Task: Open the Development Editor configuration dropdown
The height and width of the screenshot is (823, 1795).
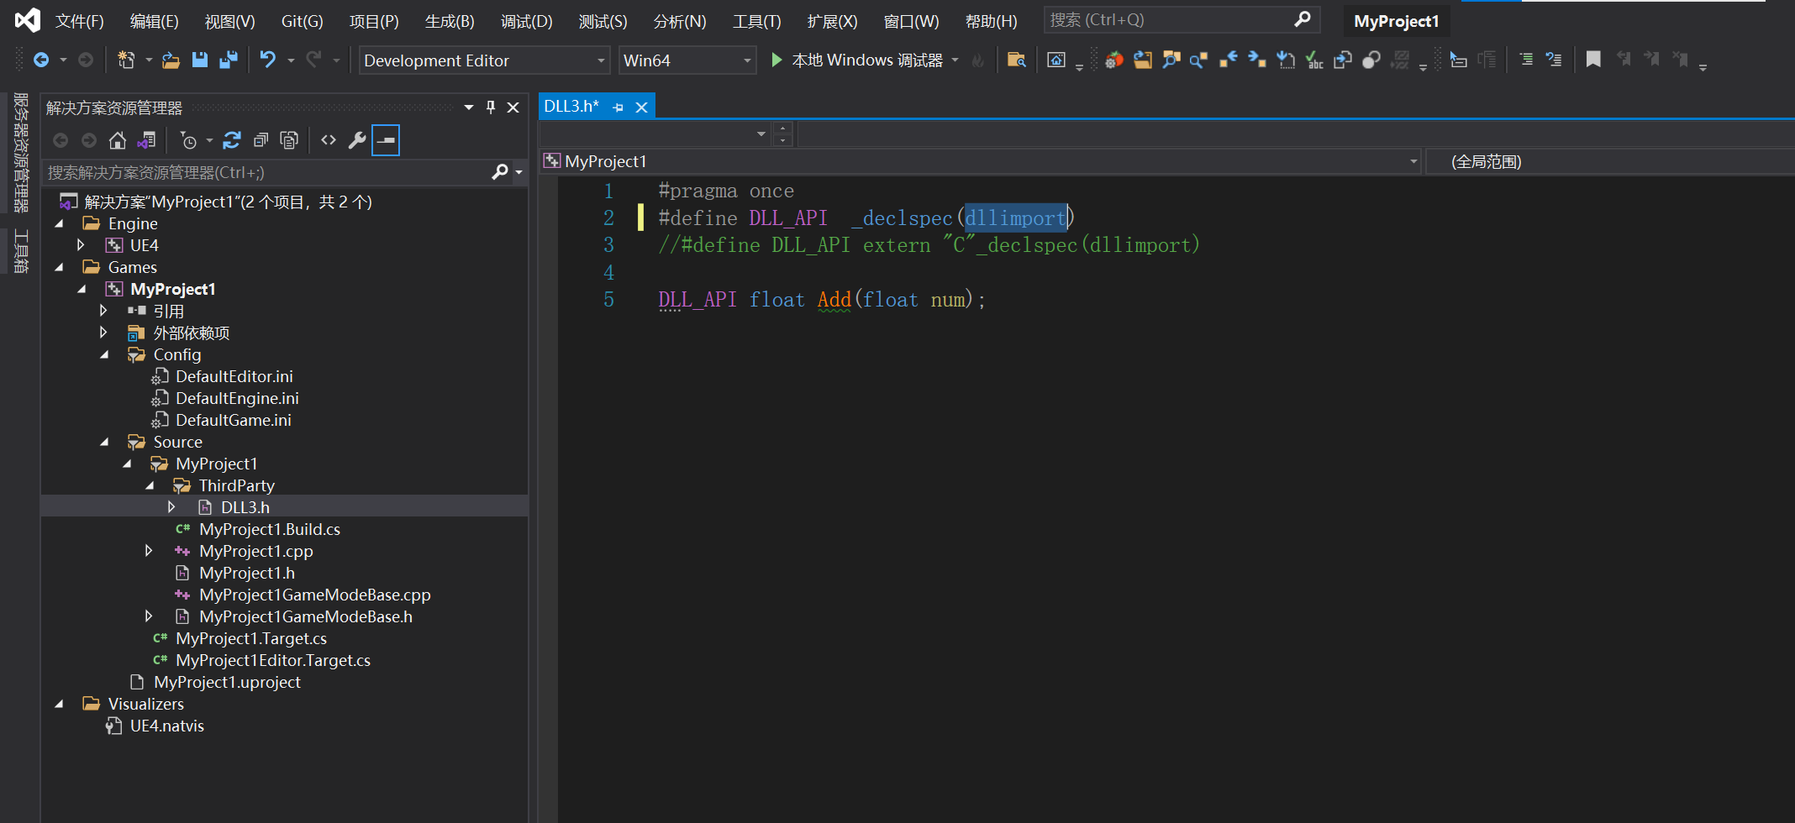Action: [484, 60]
